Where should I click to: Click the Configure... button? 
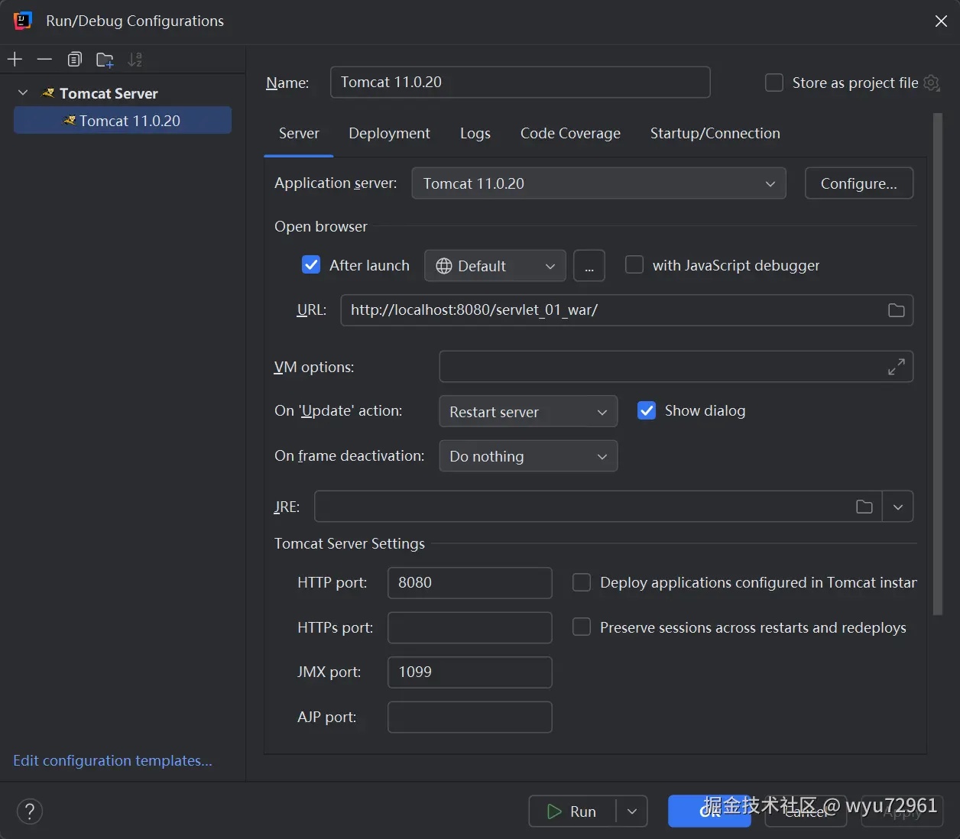(859, 183)
